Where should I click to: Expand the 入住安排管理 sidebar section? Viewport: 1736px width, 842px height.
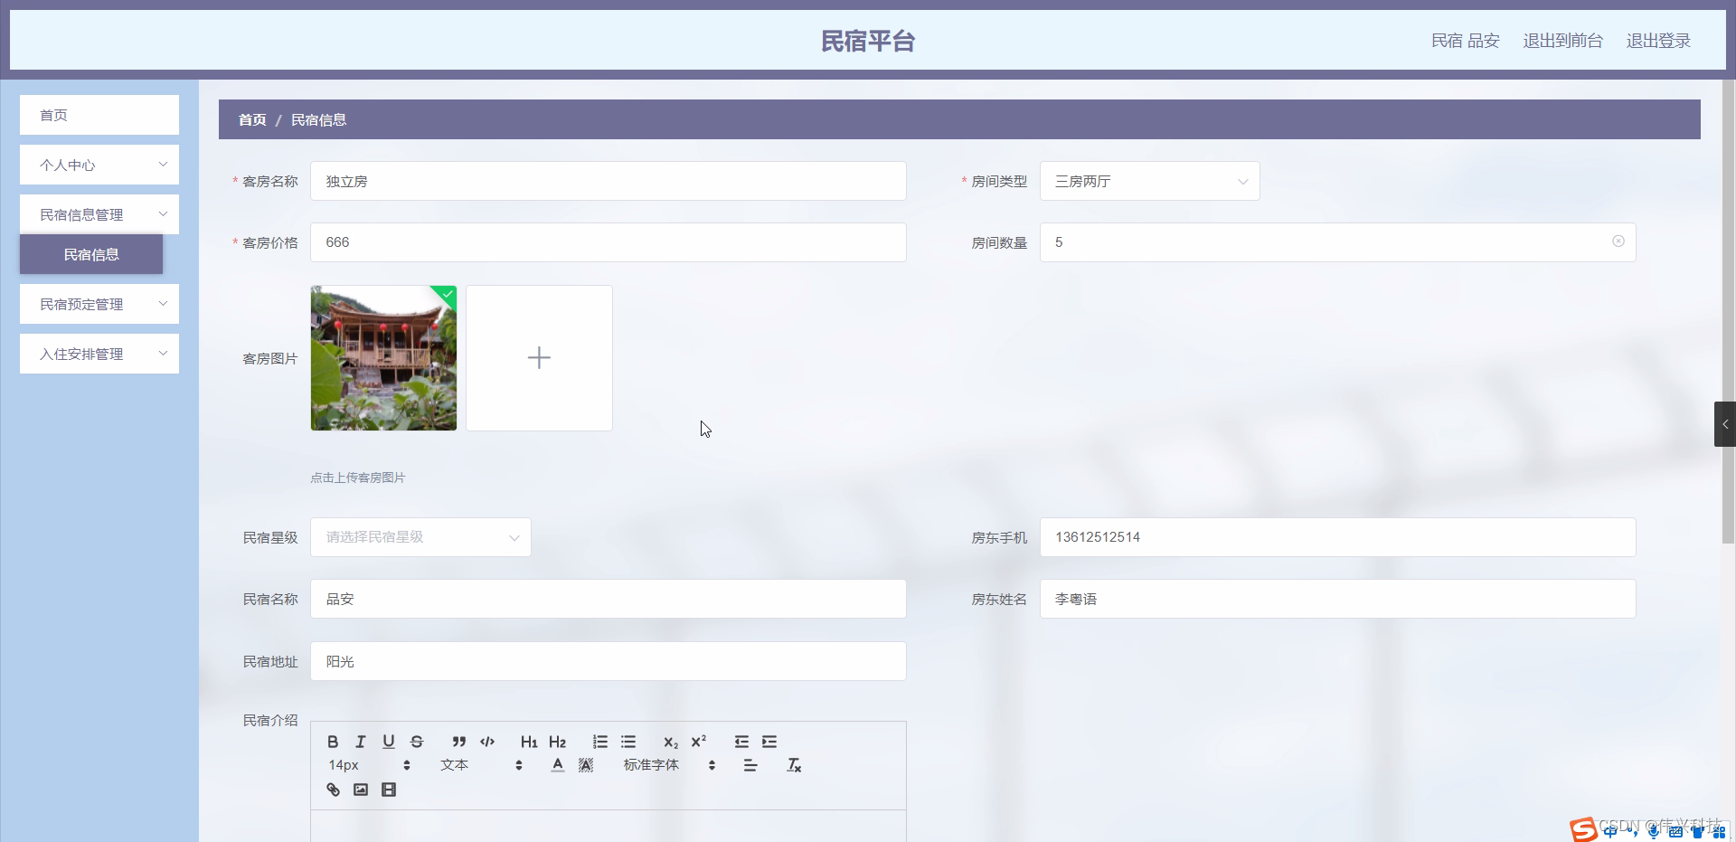(99, 354)
